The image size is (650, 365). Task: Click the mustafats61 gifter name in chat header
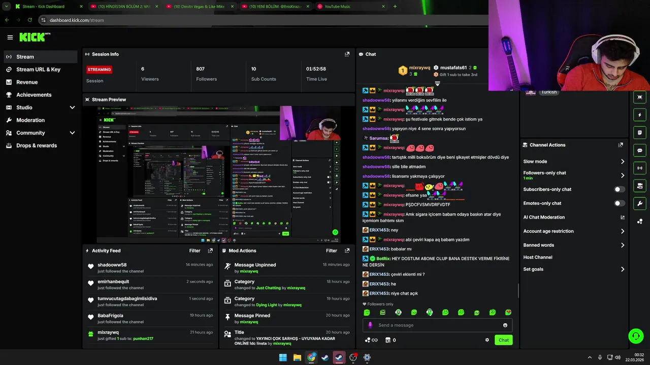click(x=453, y=67)
